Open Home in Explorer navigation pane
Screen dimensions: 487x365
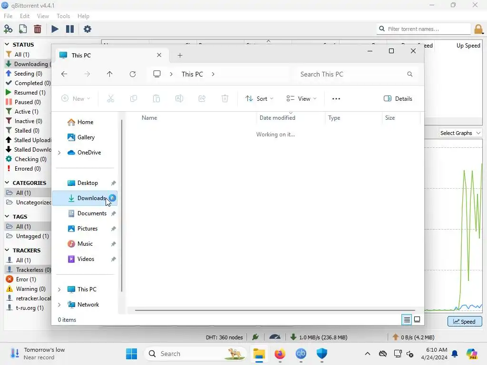(86, 122)
